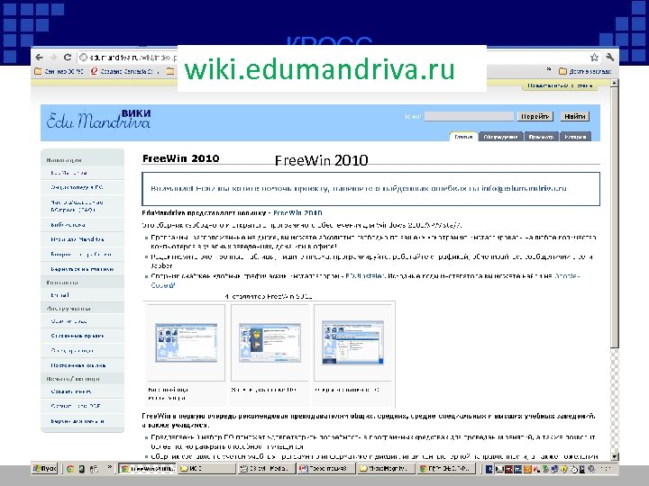Click the login link above the wiki header
This screenshot has width=649, height=486.
560,85
